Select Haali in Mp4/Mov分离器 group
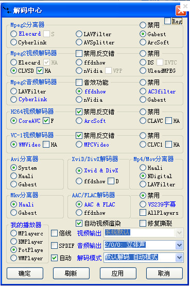 (143, 168)
